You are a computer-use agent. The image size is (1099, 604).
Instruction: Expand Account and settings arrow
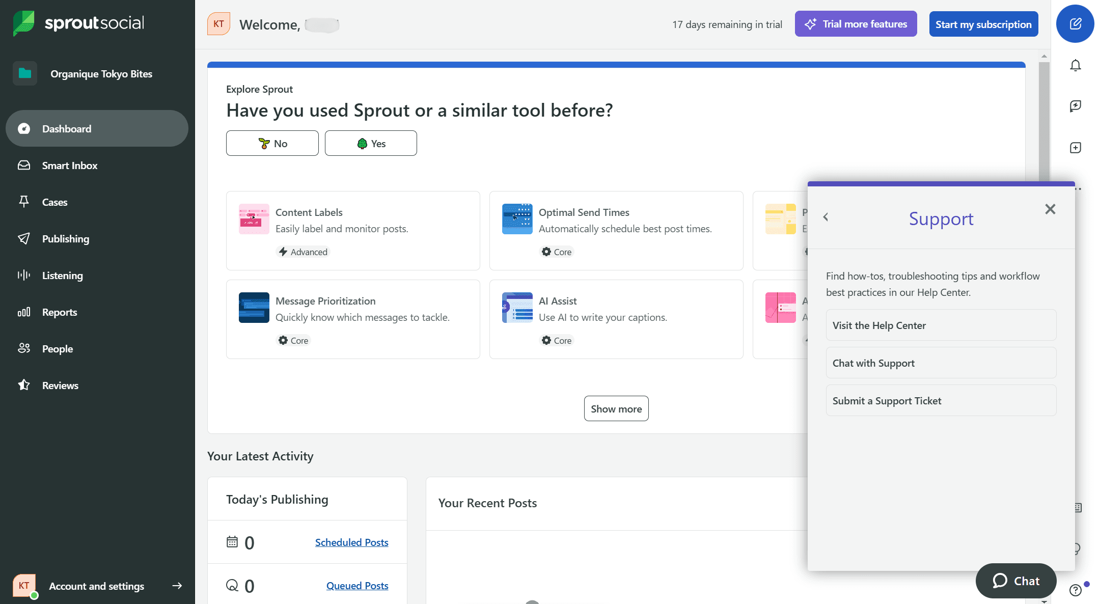pyautogui.click(x=177, y=586)
